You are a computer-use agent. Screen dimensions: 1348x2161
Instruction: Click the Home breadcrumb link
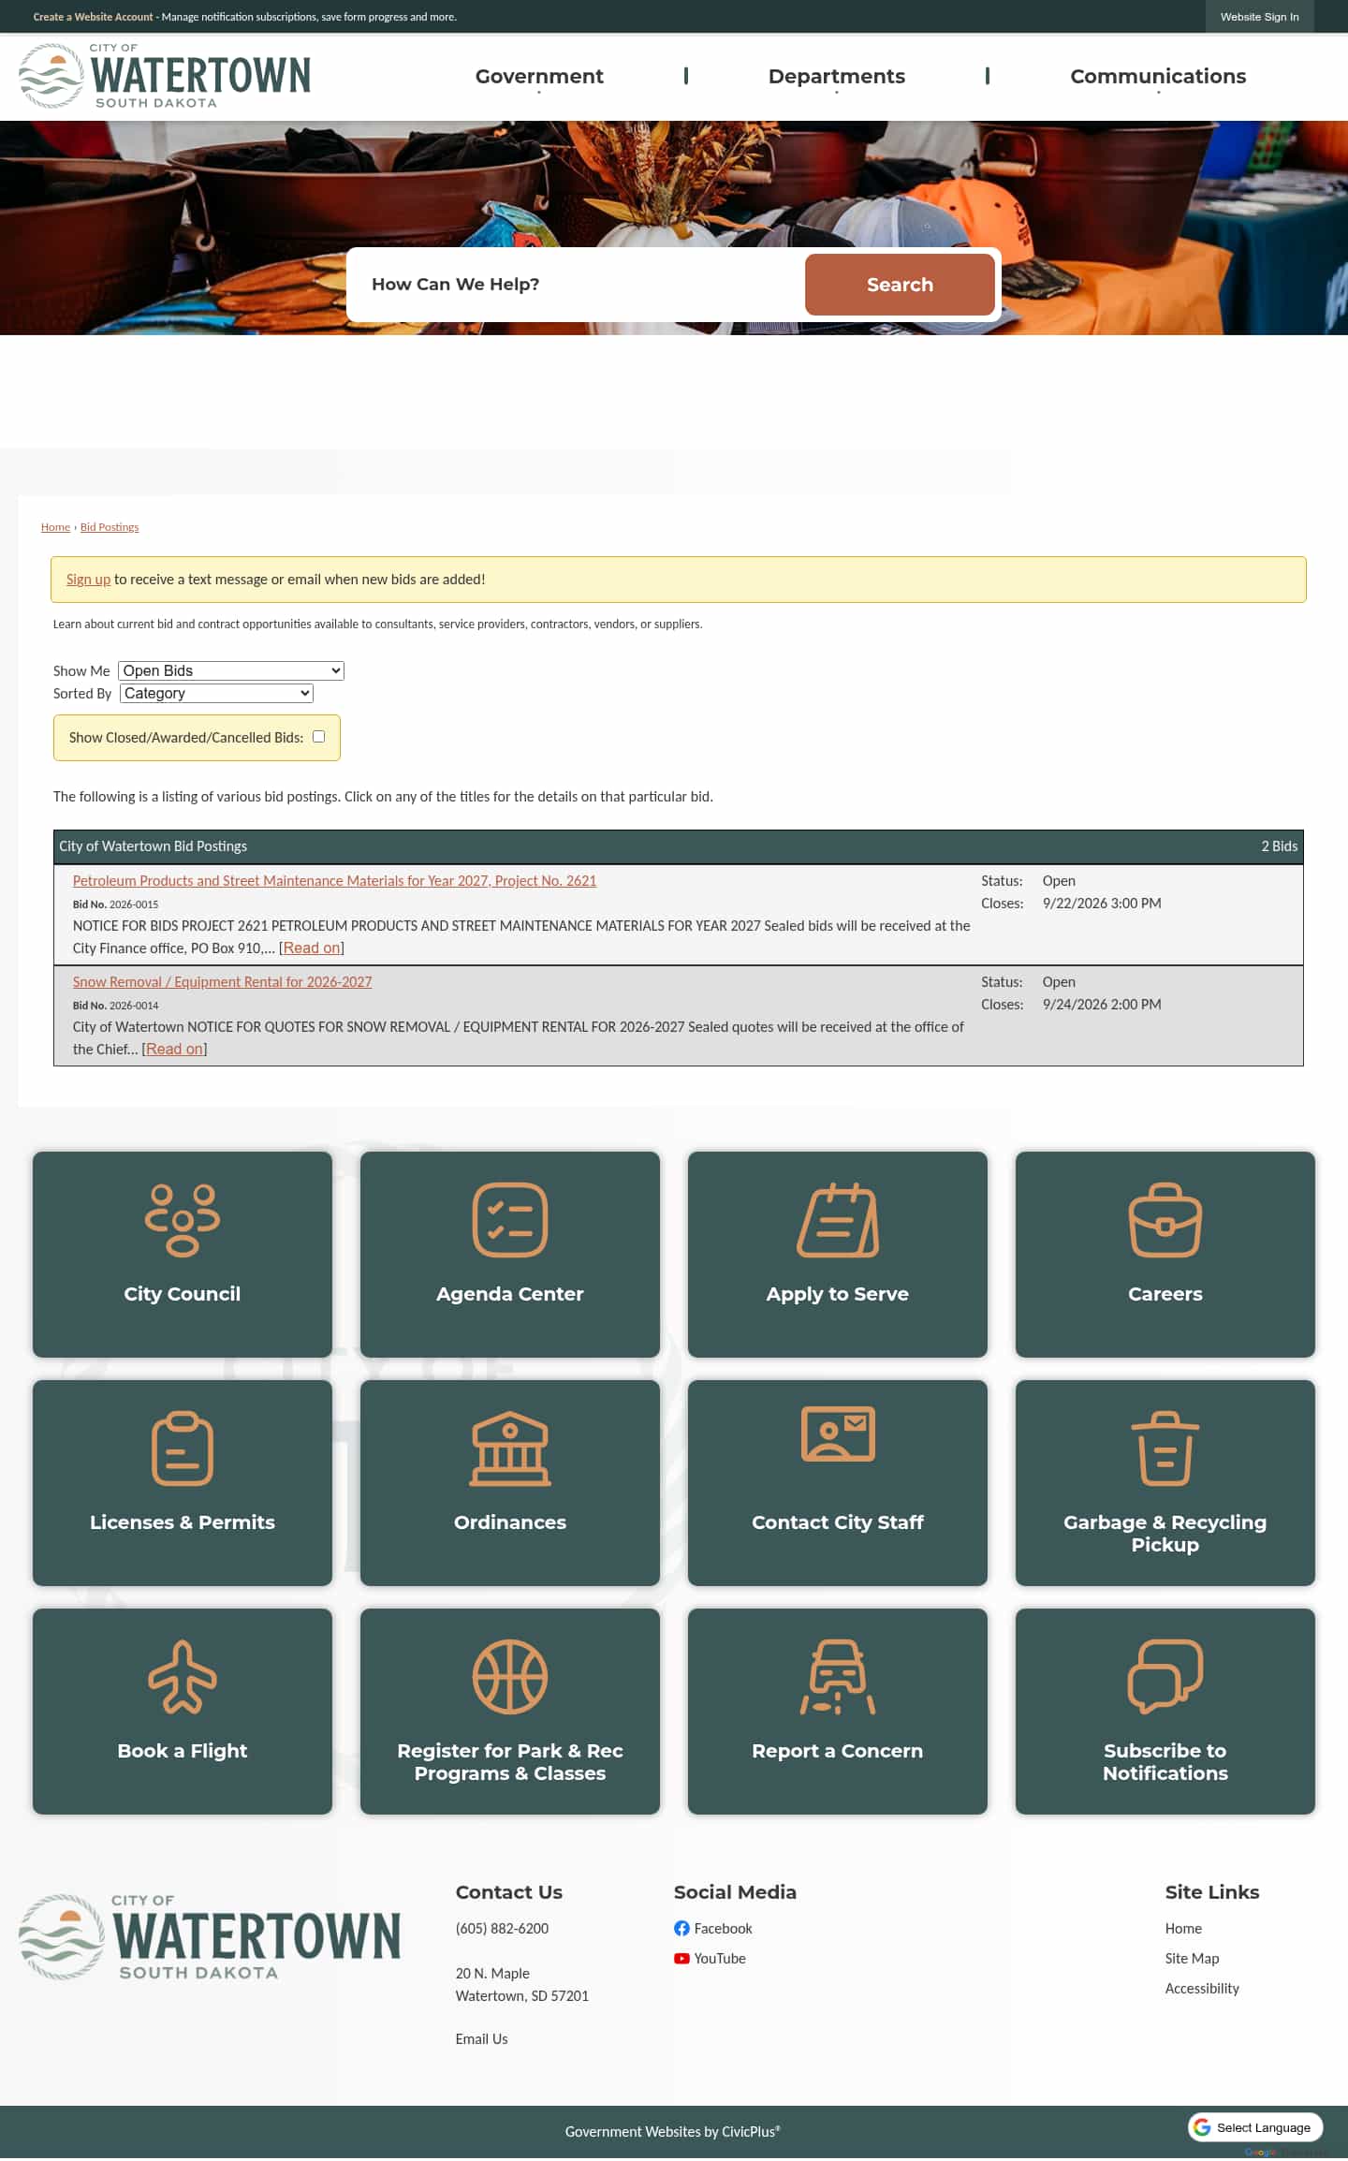(55, 527)
